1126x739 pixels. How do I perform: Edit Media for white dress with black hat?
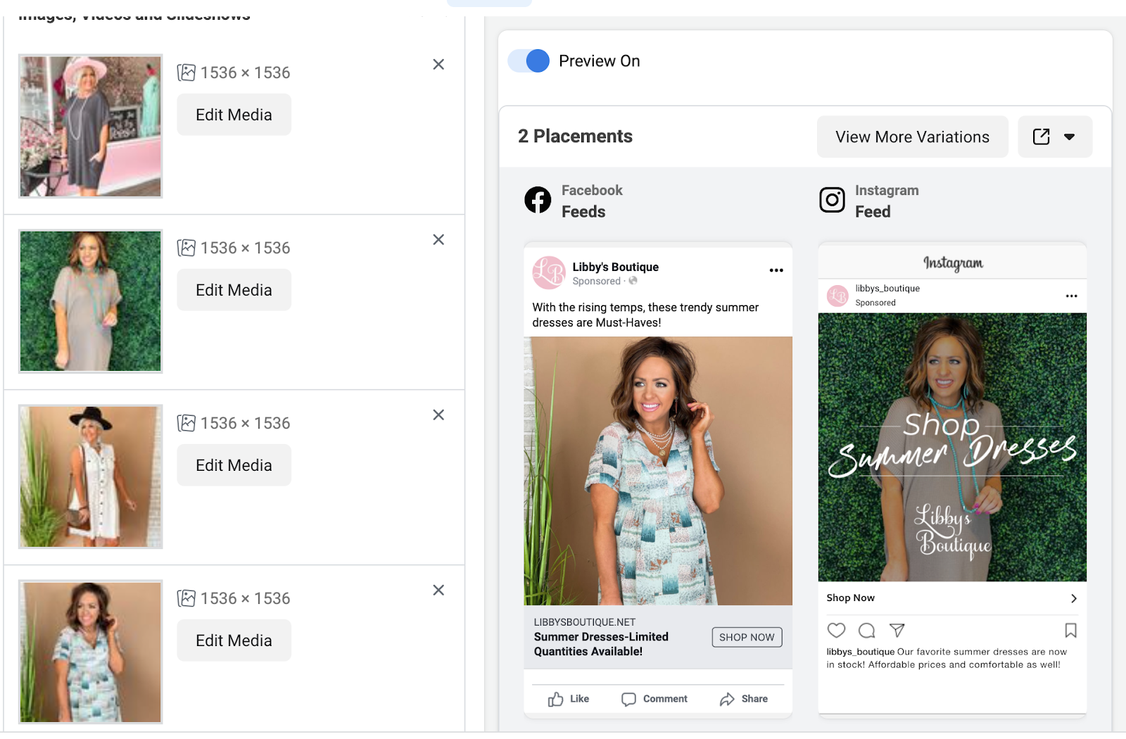(x=234, y=465)
